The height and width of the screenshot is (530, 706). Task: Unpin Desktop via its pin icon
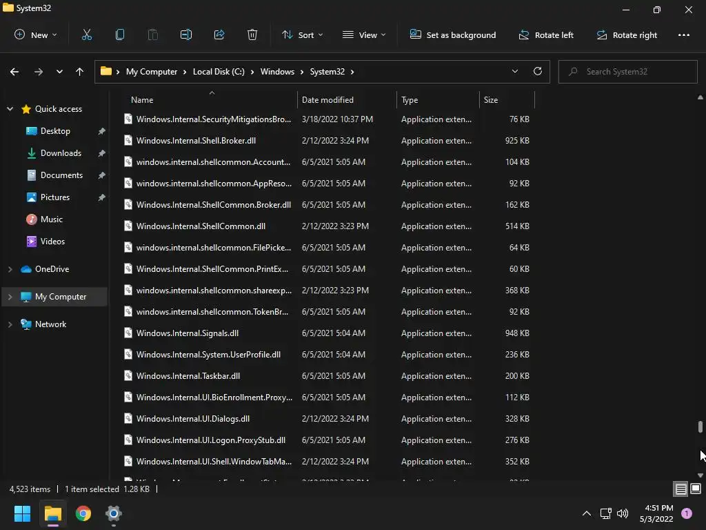tap(102, 131)
